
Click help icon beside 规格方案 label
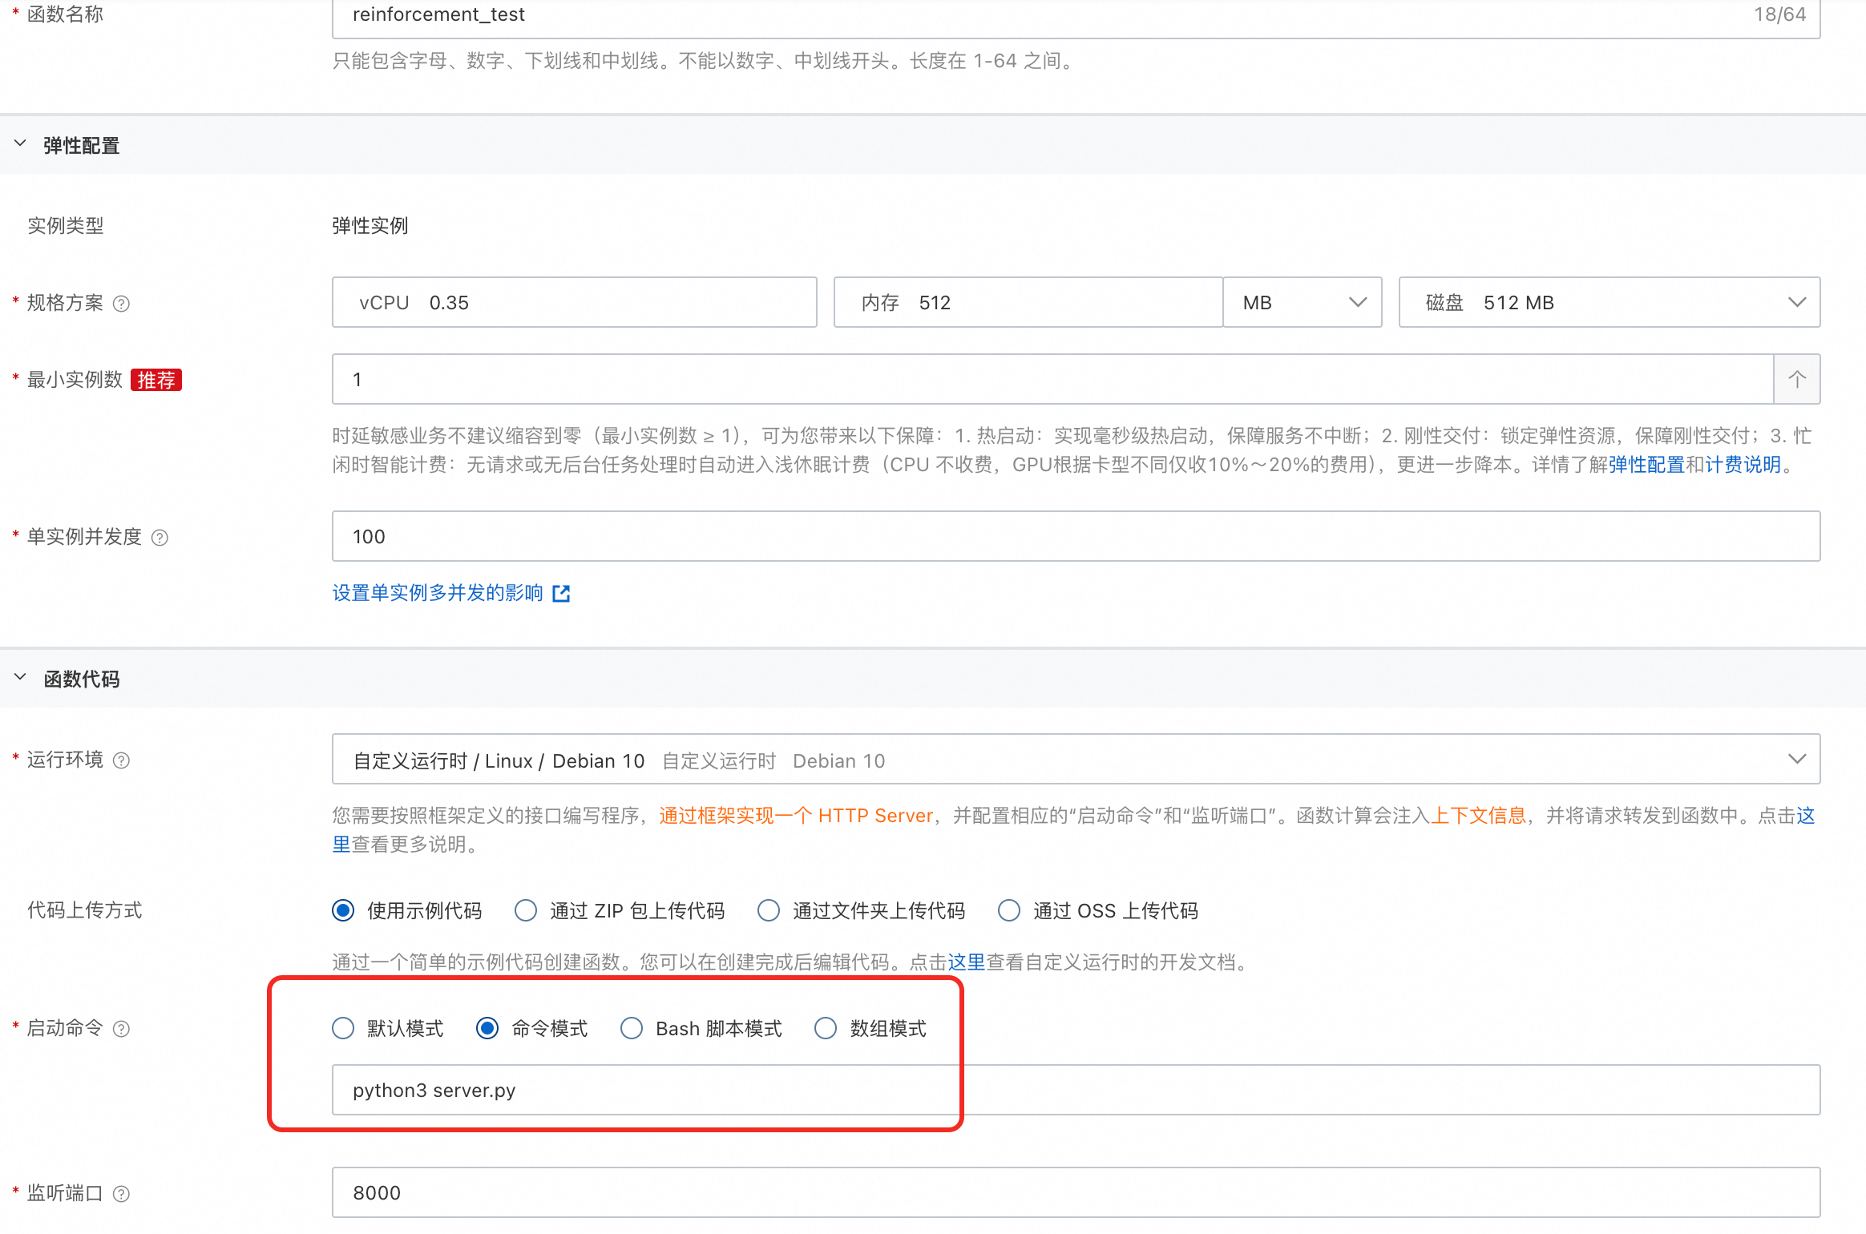pyautogui.click(x=121, y=304)
